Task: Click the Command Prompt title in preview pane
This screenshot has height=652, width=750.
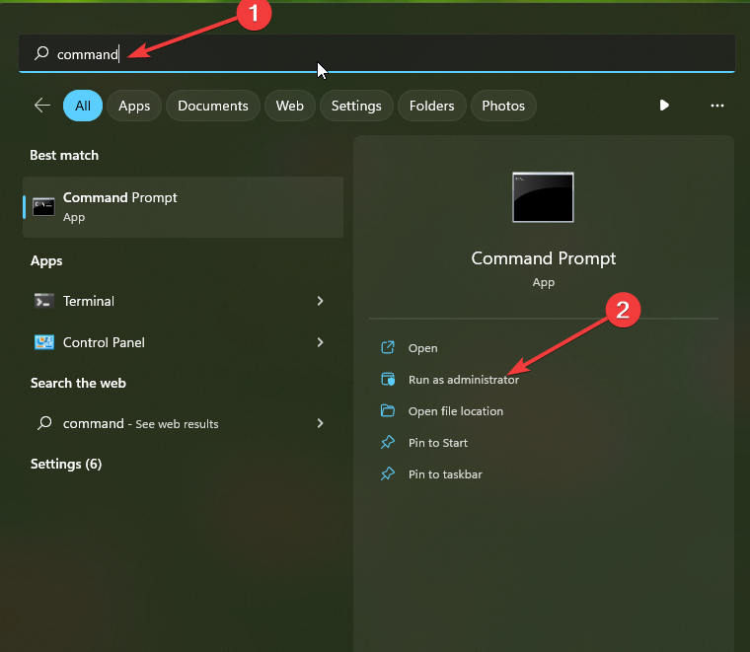Action: (x=544, y=258)
